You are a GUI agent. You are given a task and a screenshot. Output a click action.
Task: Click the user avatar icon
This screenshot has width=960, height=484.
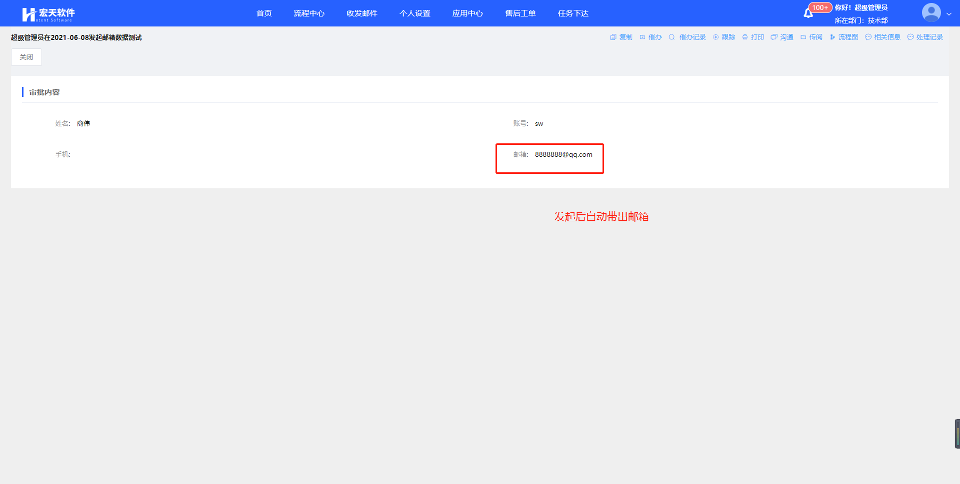click(931, 12)
